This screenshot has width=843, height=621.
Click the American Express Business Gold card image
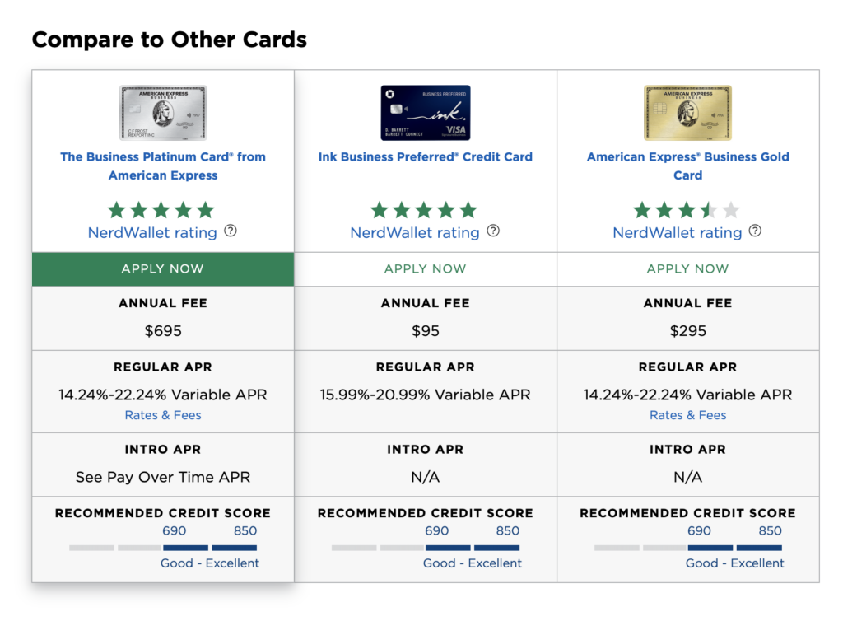[x=687, y=111]
